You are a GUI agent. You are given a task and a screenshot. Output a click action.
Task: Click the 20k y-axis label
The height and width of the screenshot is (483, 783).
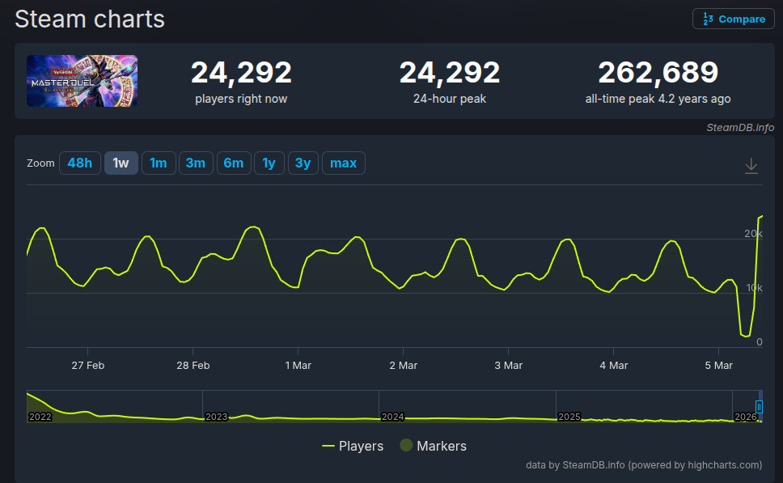pyautogui.click(x=753, y=234)
